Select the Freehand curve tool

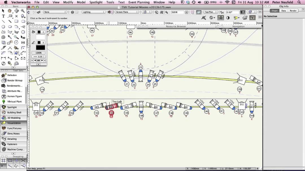23,26
